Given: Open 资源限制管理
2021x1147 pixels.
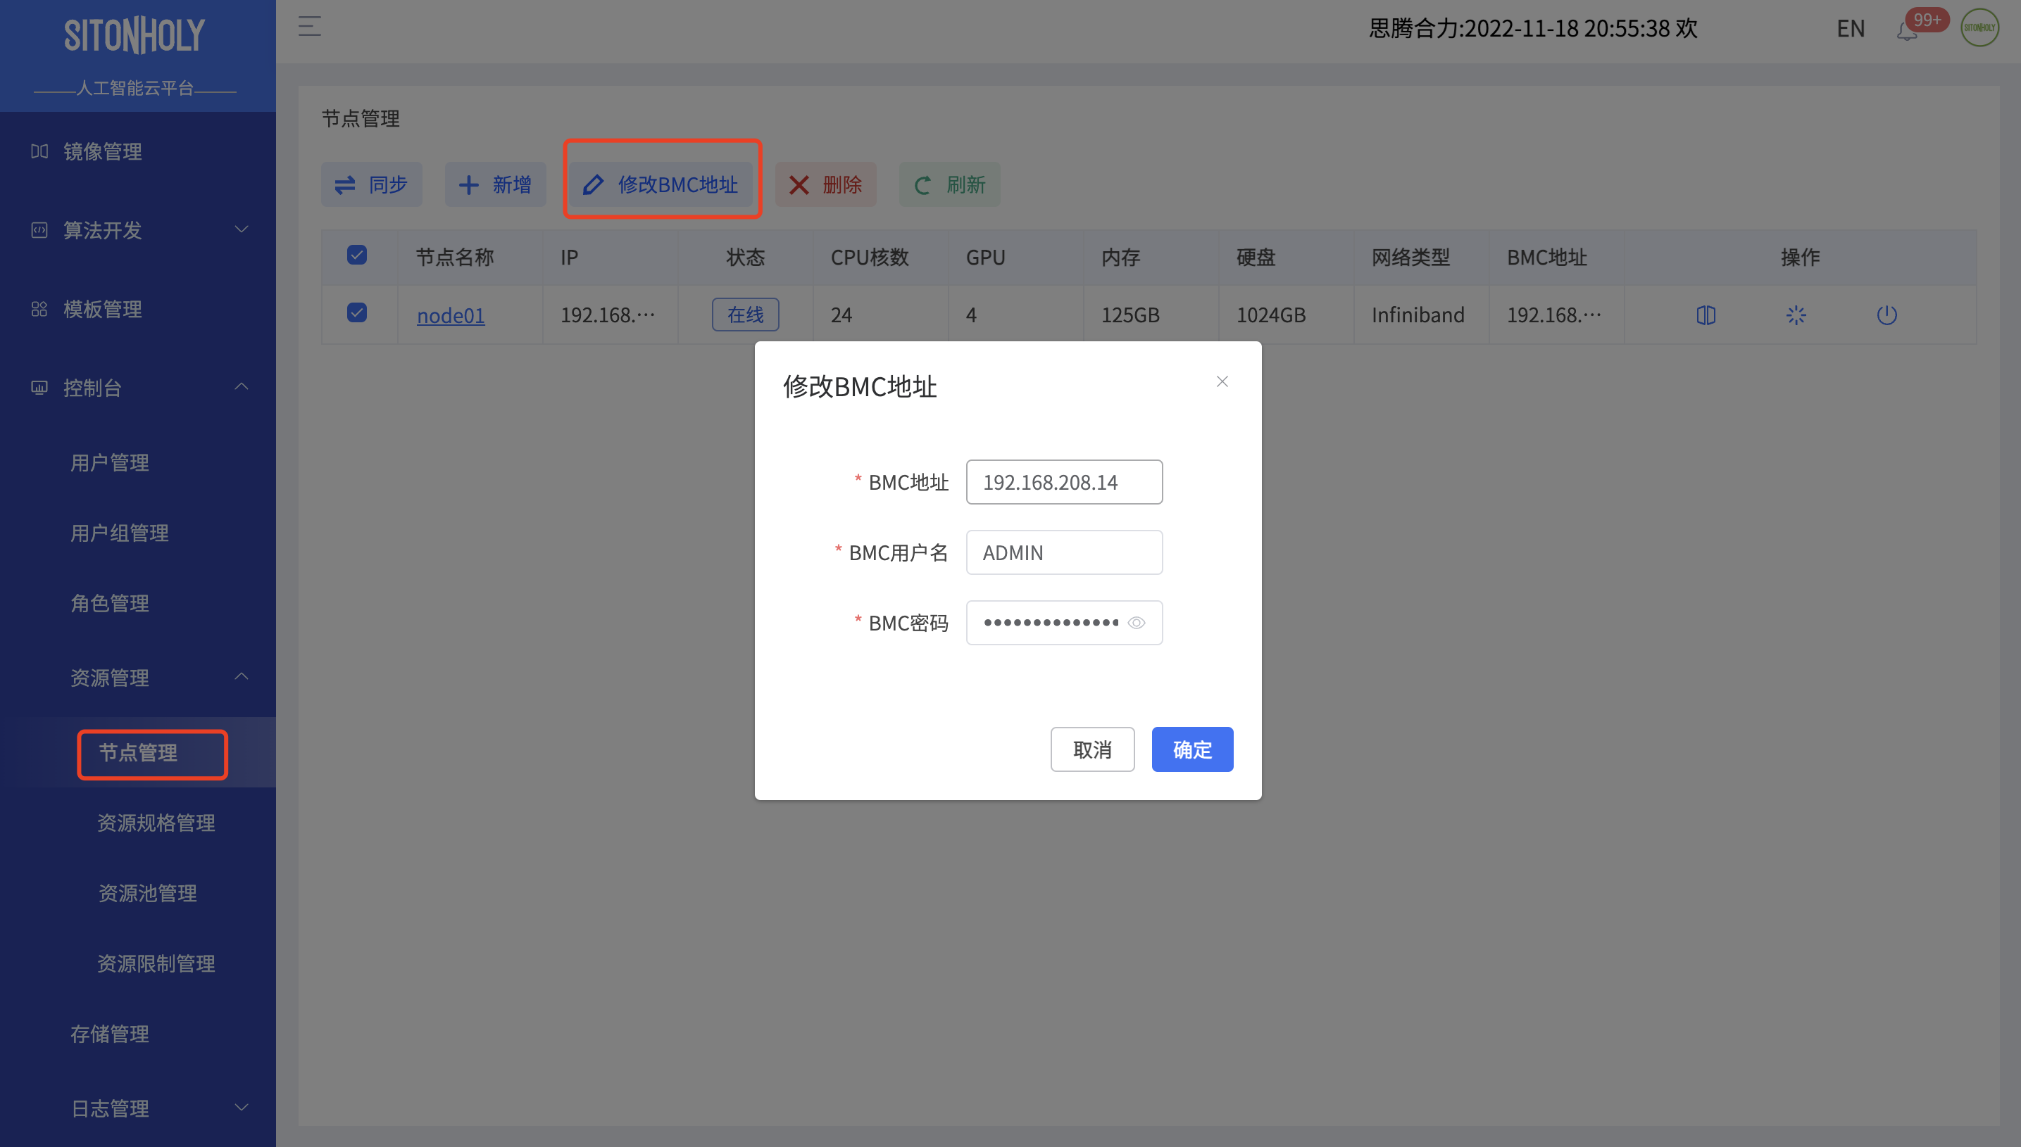Looking at the screenshot, I should tap(156, 963).
